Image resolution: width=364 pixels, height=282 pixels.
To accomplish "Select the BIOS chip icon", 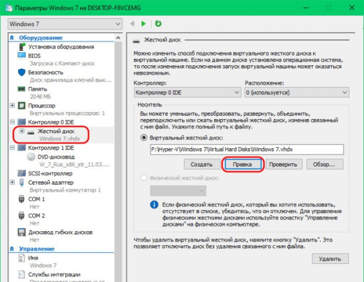I will (21, 55).
